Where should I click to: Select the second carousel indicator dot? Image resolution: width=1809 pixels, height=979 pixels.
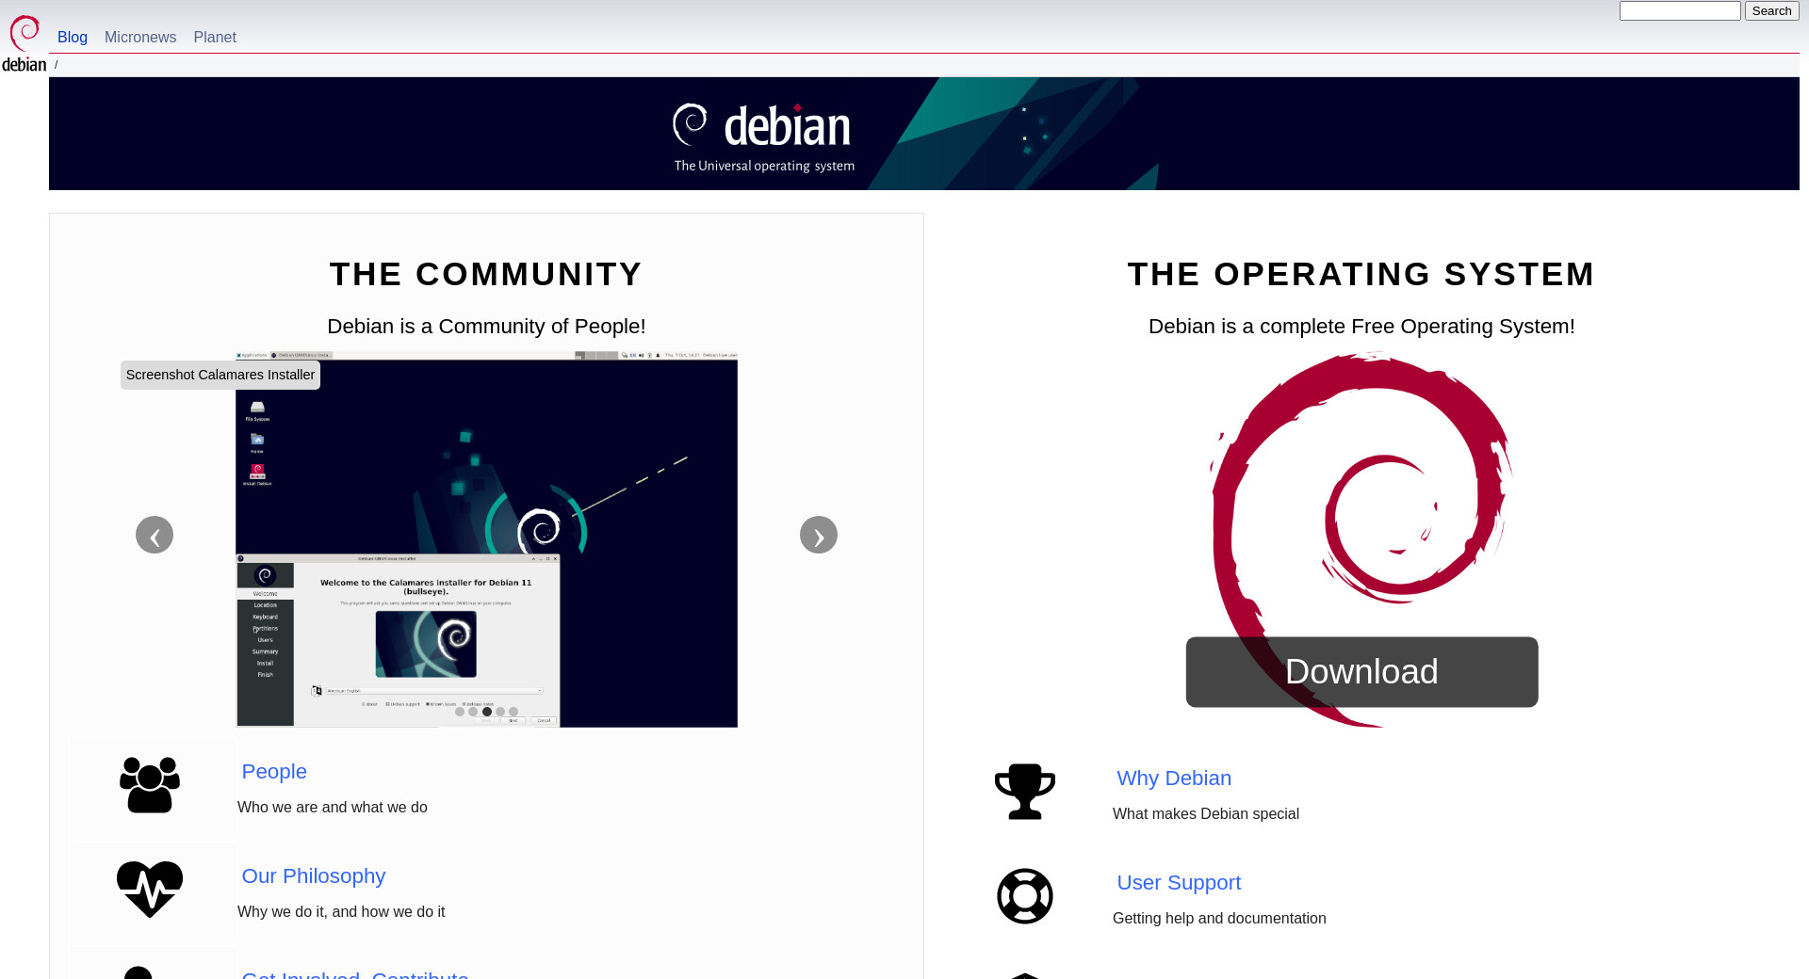point(473,712)
